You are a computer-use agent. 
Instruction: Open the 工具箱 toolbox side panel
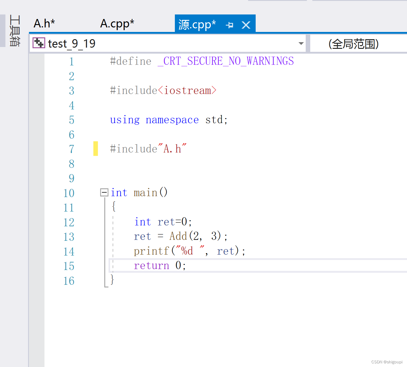pyautogui.click(x=15, y=31)
